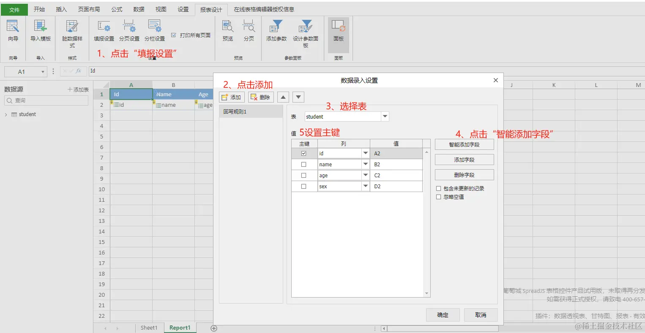Open the 表 student table dropdown
645x333 pixels.
point(385,116)
